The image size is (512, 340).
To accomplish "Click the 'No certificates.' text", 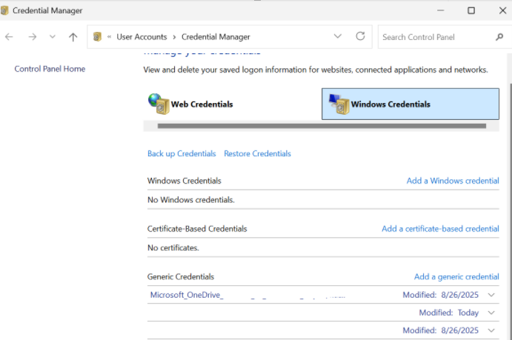I will pyautogui.click(x=173, y=247).
